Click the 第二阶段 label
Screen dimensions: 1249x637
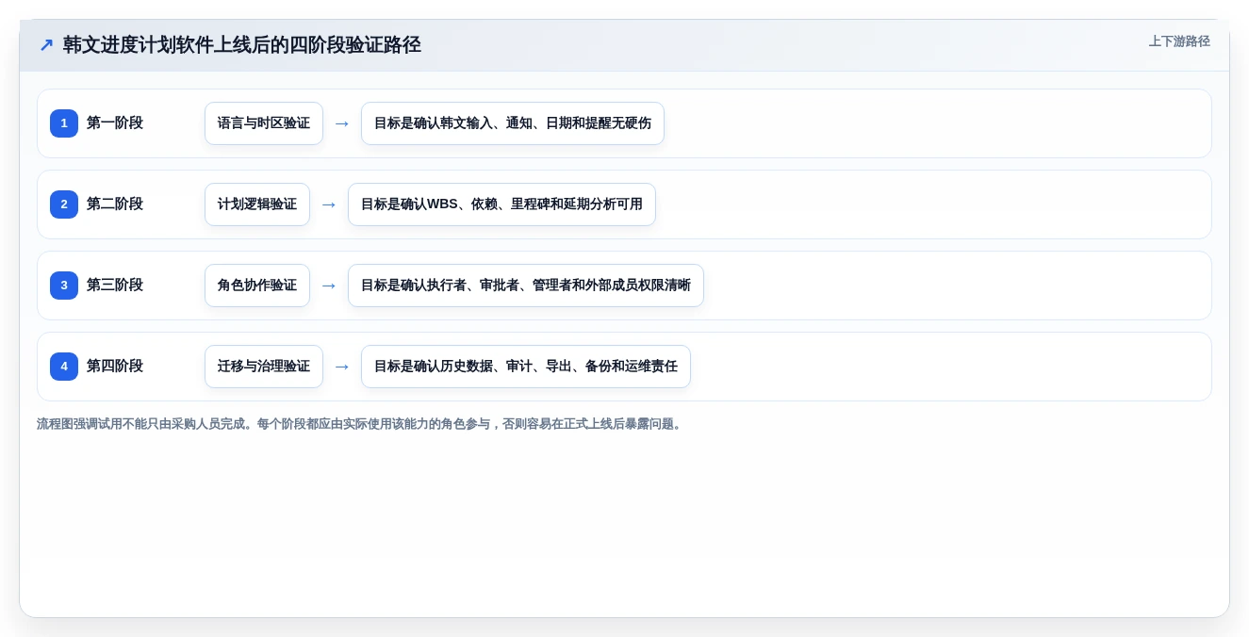(115, 204)
